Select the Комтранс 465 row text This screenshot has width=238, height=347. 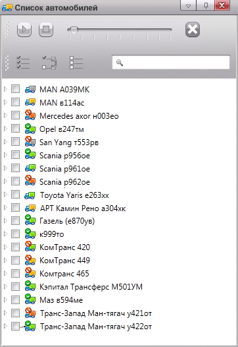pyautogui.click(x=64, y=274)
